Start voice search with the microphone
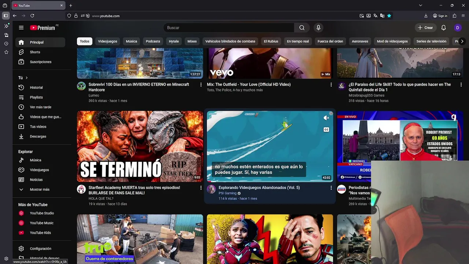Viewport: 469px width, 264px height. coord(318,27)
